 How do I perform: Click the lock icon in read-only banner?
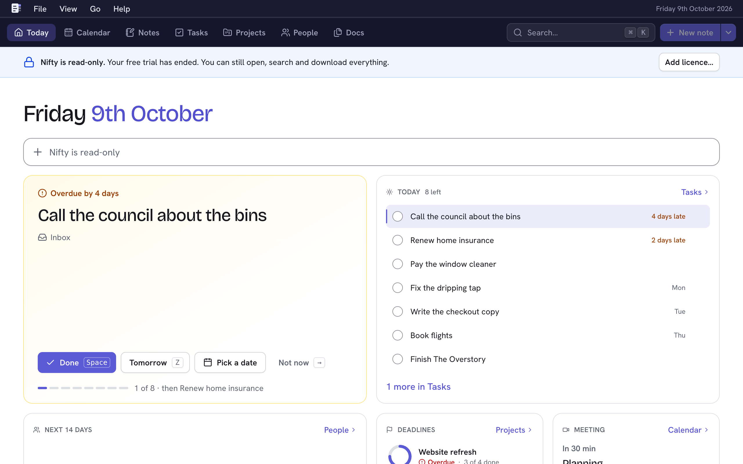coord(29,62)
